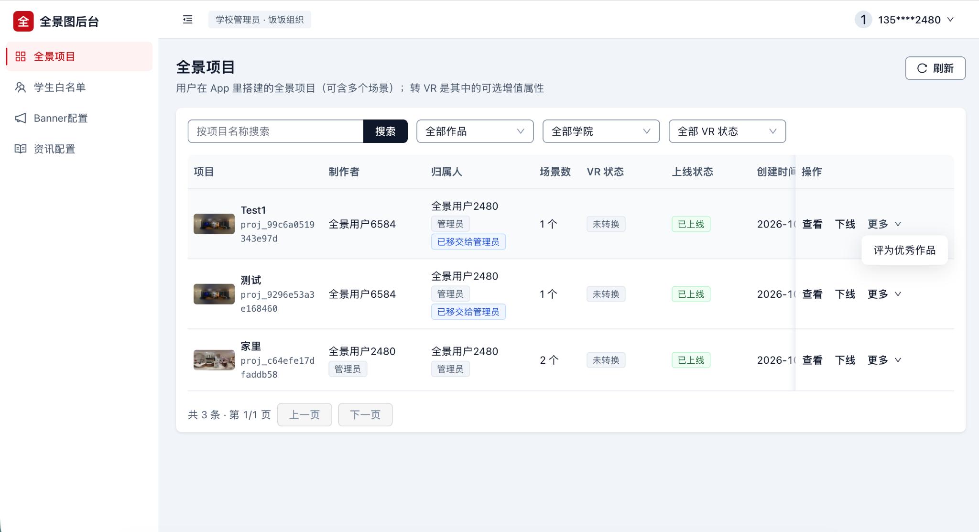Click the 测试 project thumbnail
Screen dimensions: 979x532
[x=214, y=294]
